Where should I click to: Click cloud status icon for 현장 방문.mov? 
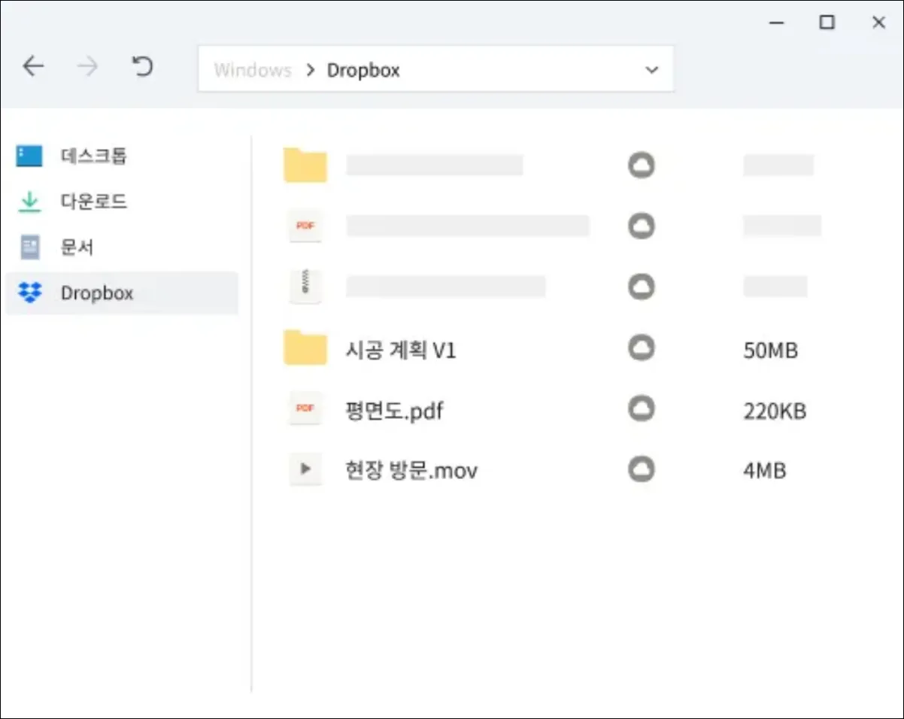642,469
